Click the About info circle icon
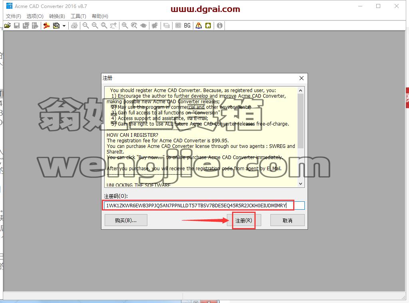409x303 pixels. pyautogui.click(x=220, y=26)
